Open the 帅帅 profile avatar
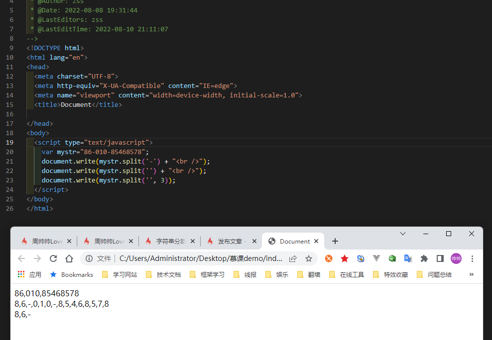 click(x=456, y=258)
